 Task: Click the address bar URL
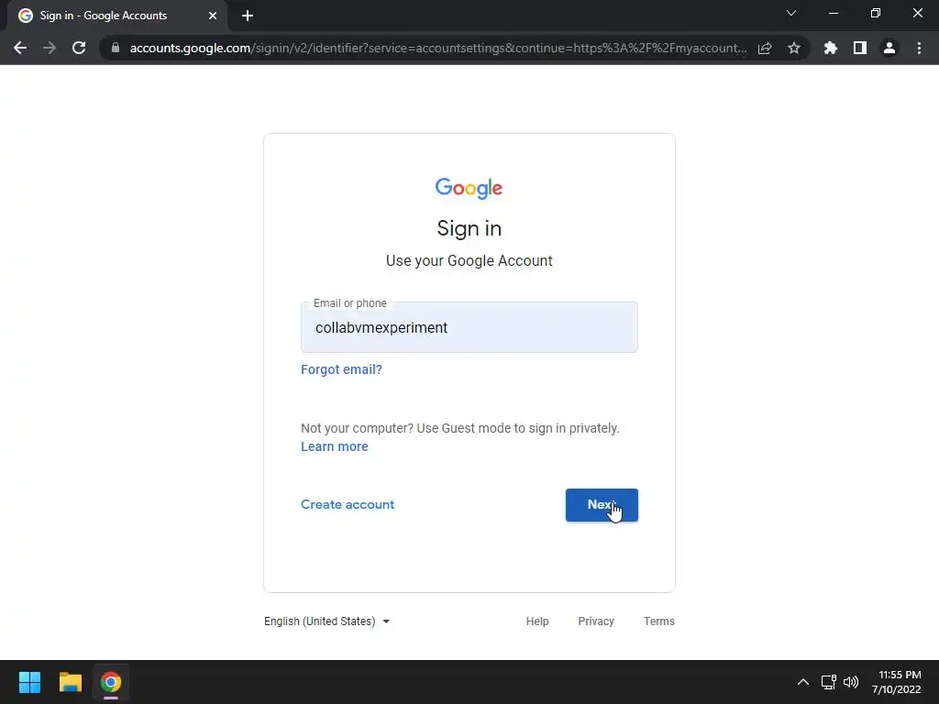(437, 48)
